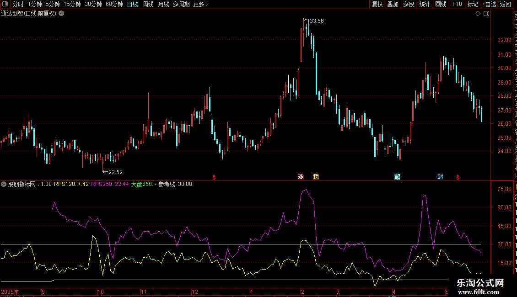Activate the 画线 drawing tool button

tap(441, 4)
